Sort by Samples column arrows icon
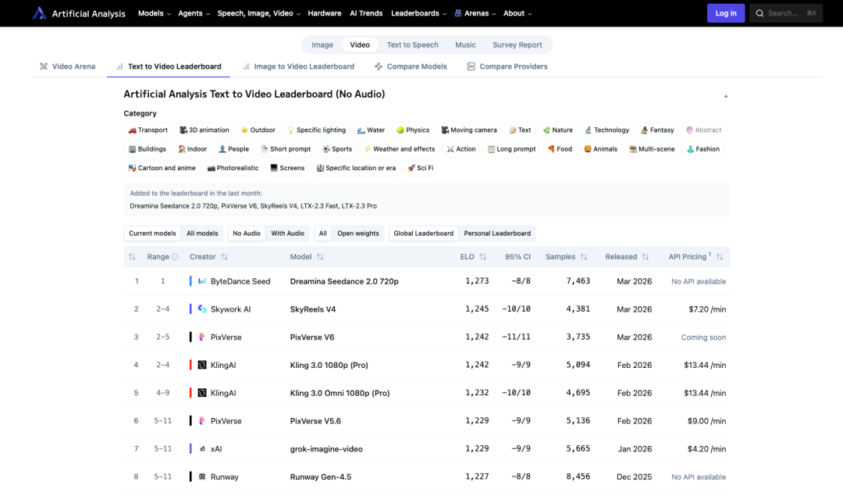 click(x=583, y=257)
